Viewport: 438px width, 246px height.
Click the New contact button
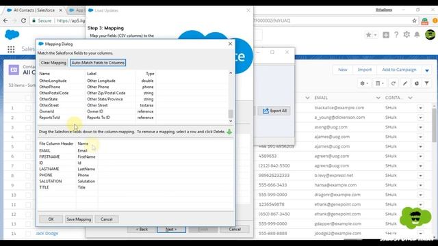[343, 70]
